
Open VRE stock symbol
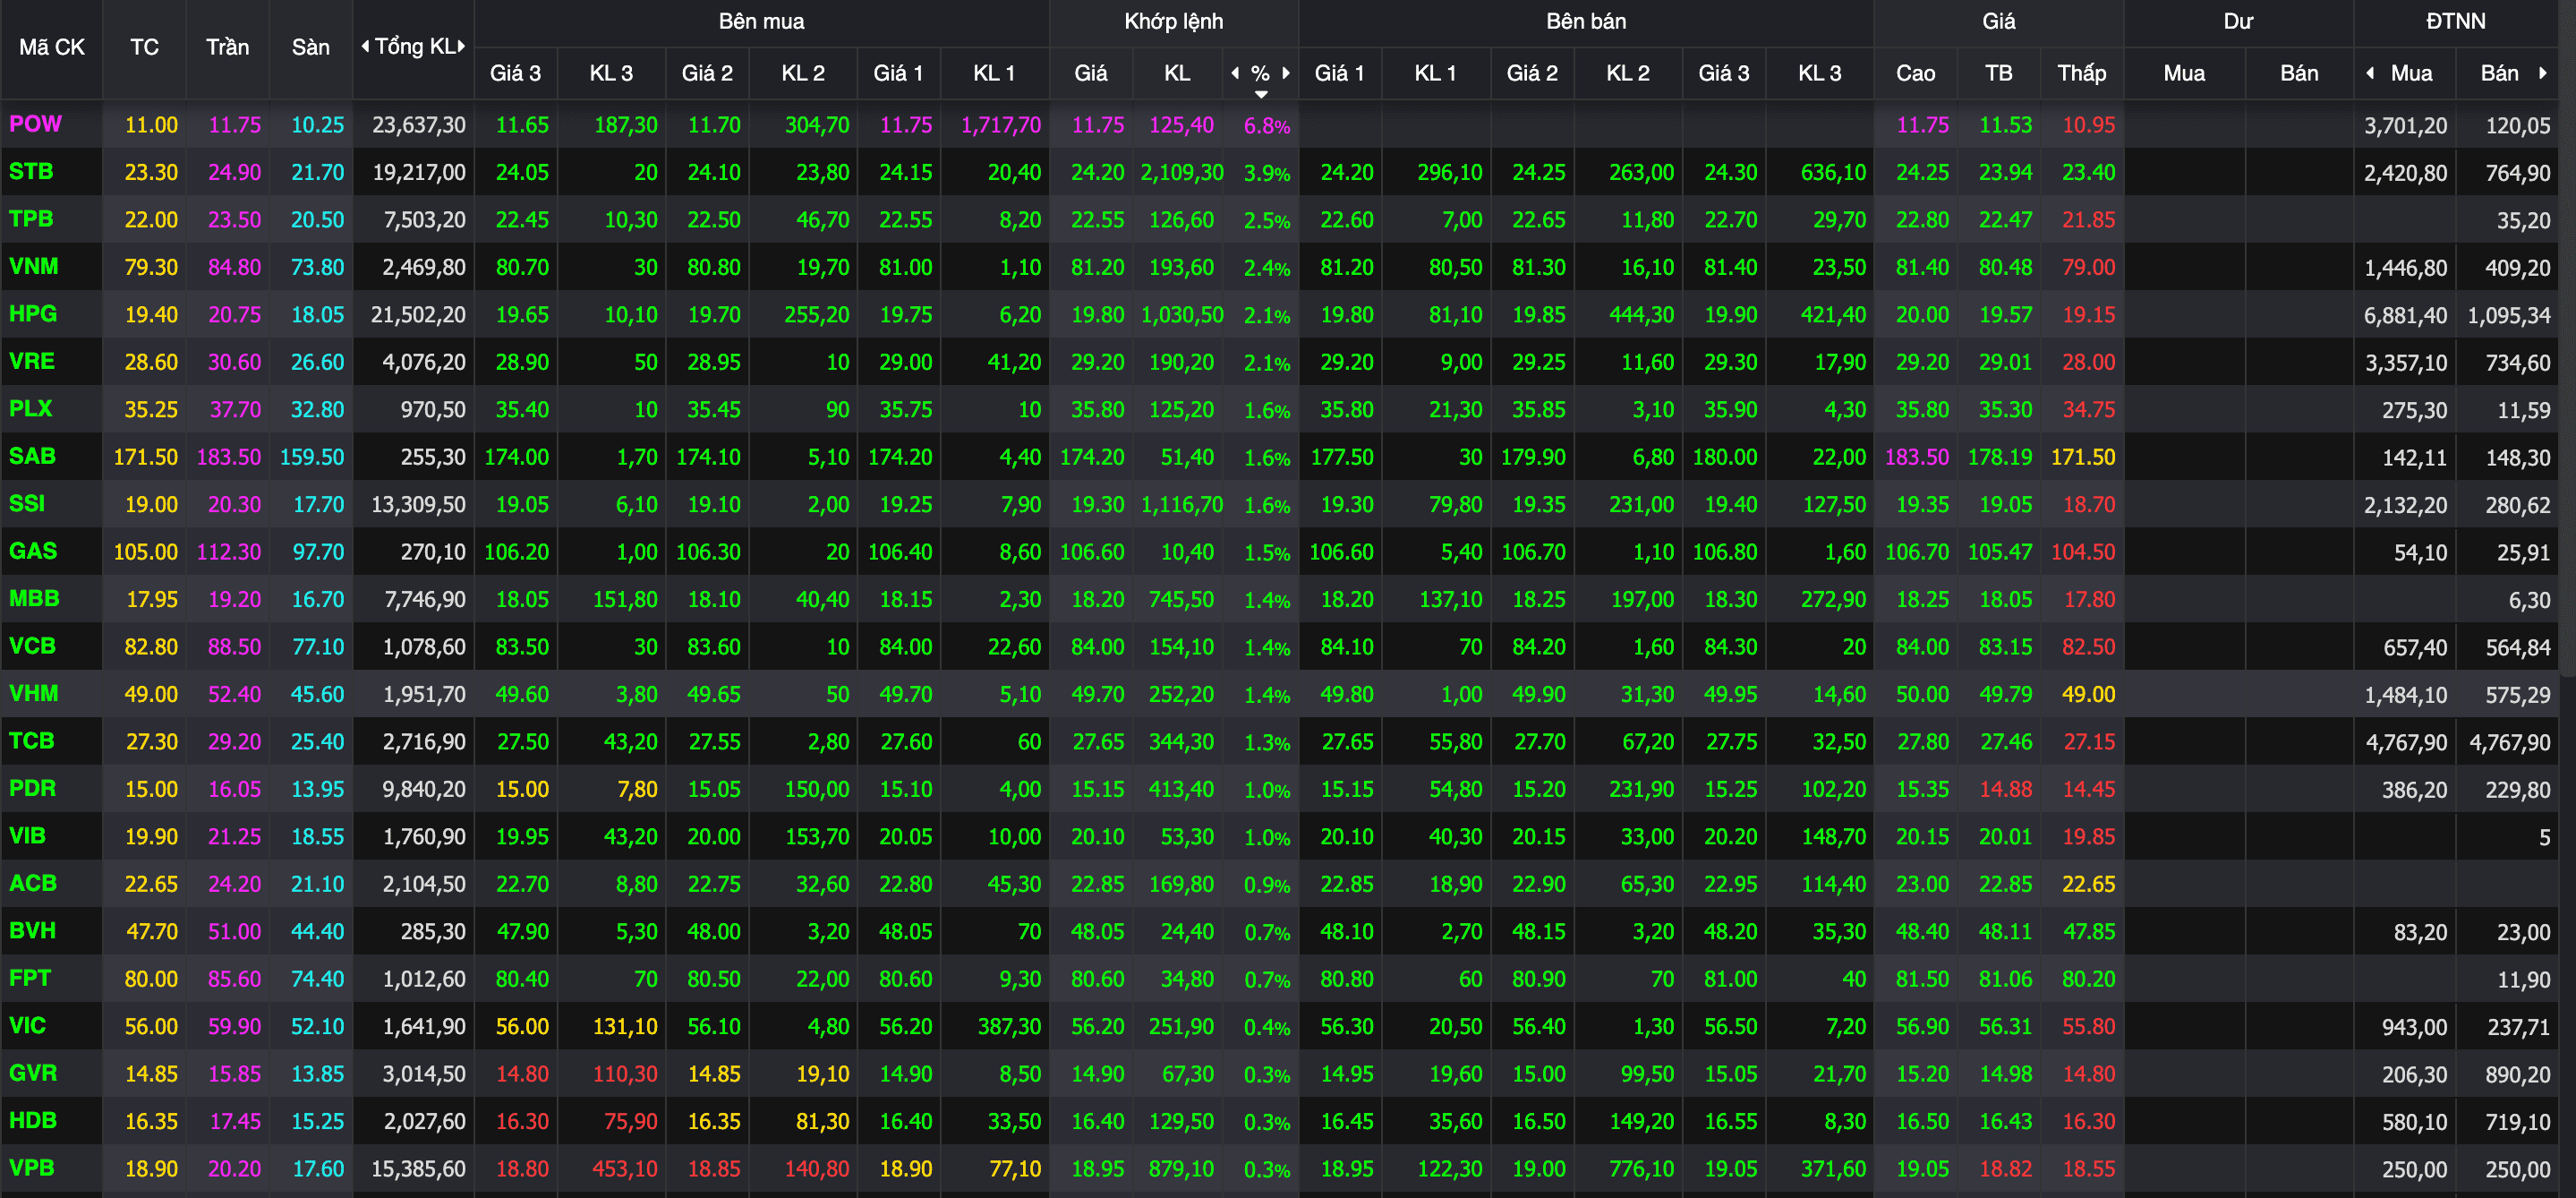[32, 361]
